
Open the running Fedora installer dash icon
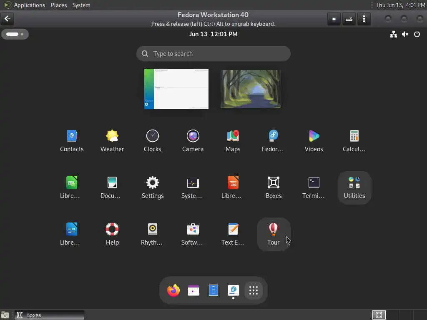coord(234,290)
